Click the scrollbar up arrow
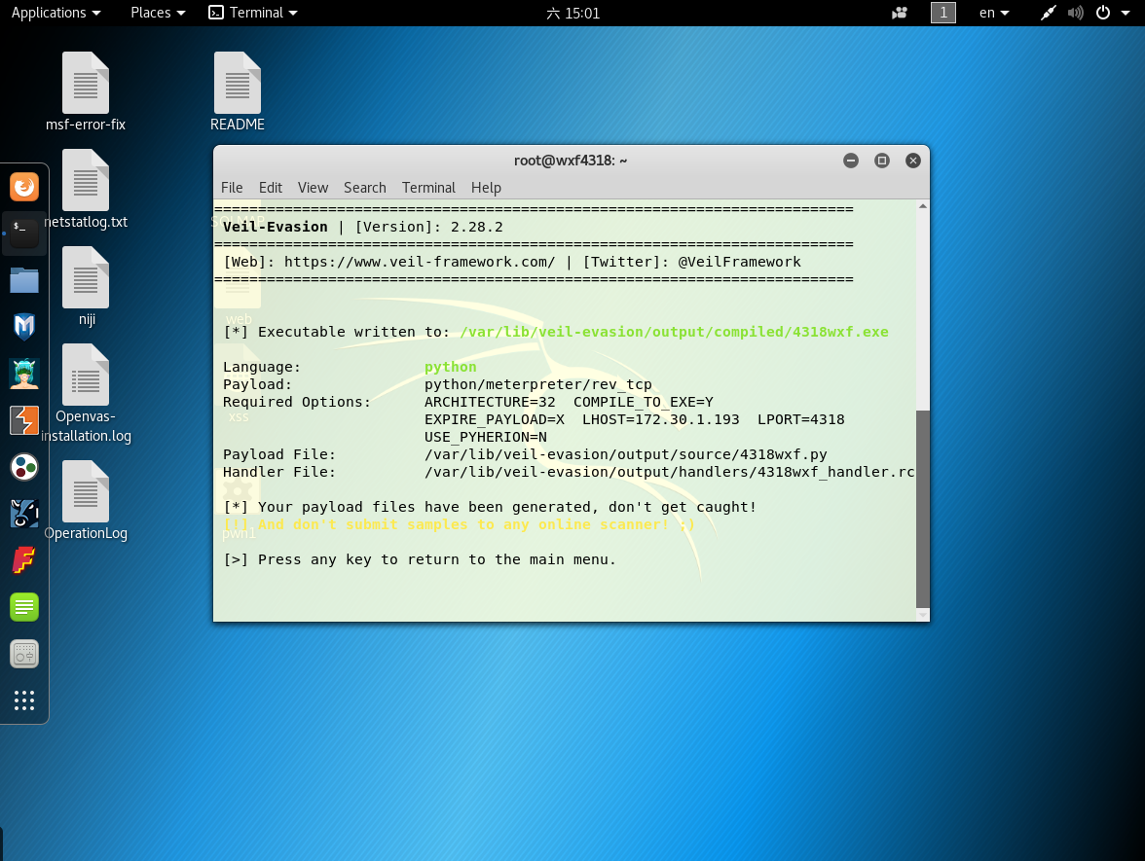 (923, 206)
